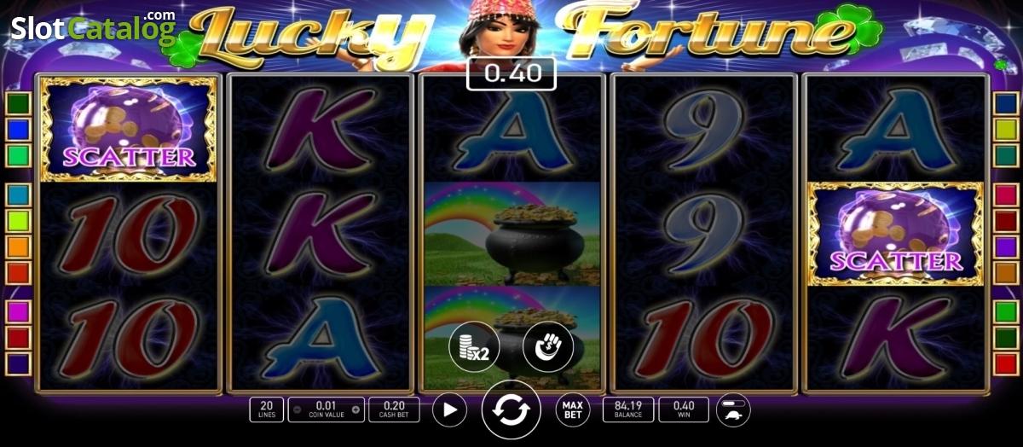Click the SCATTER crystal ball on reel one
Image resolution: width=1023 pixels, height=447 pixels.
click(x=128, y=129)
